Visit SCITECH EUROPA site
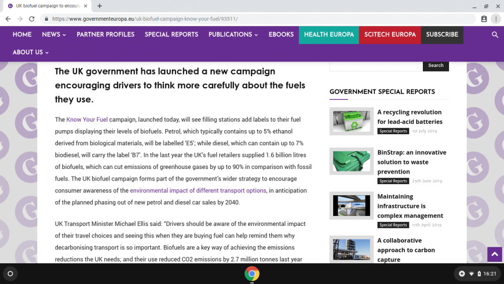The width and height of the screenshot is (504, 284). (x=390, y=35)
